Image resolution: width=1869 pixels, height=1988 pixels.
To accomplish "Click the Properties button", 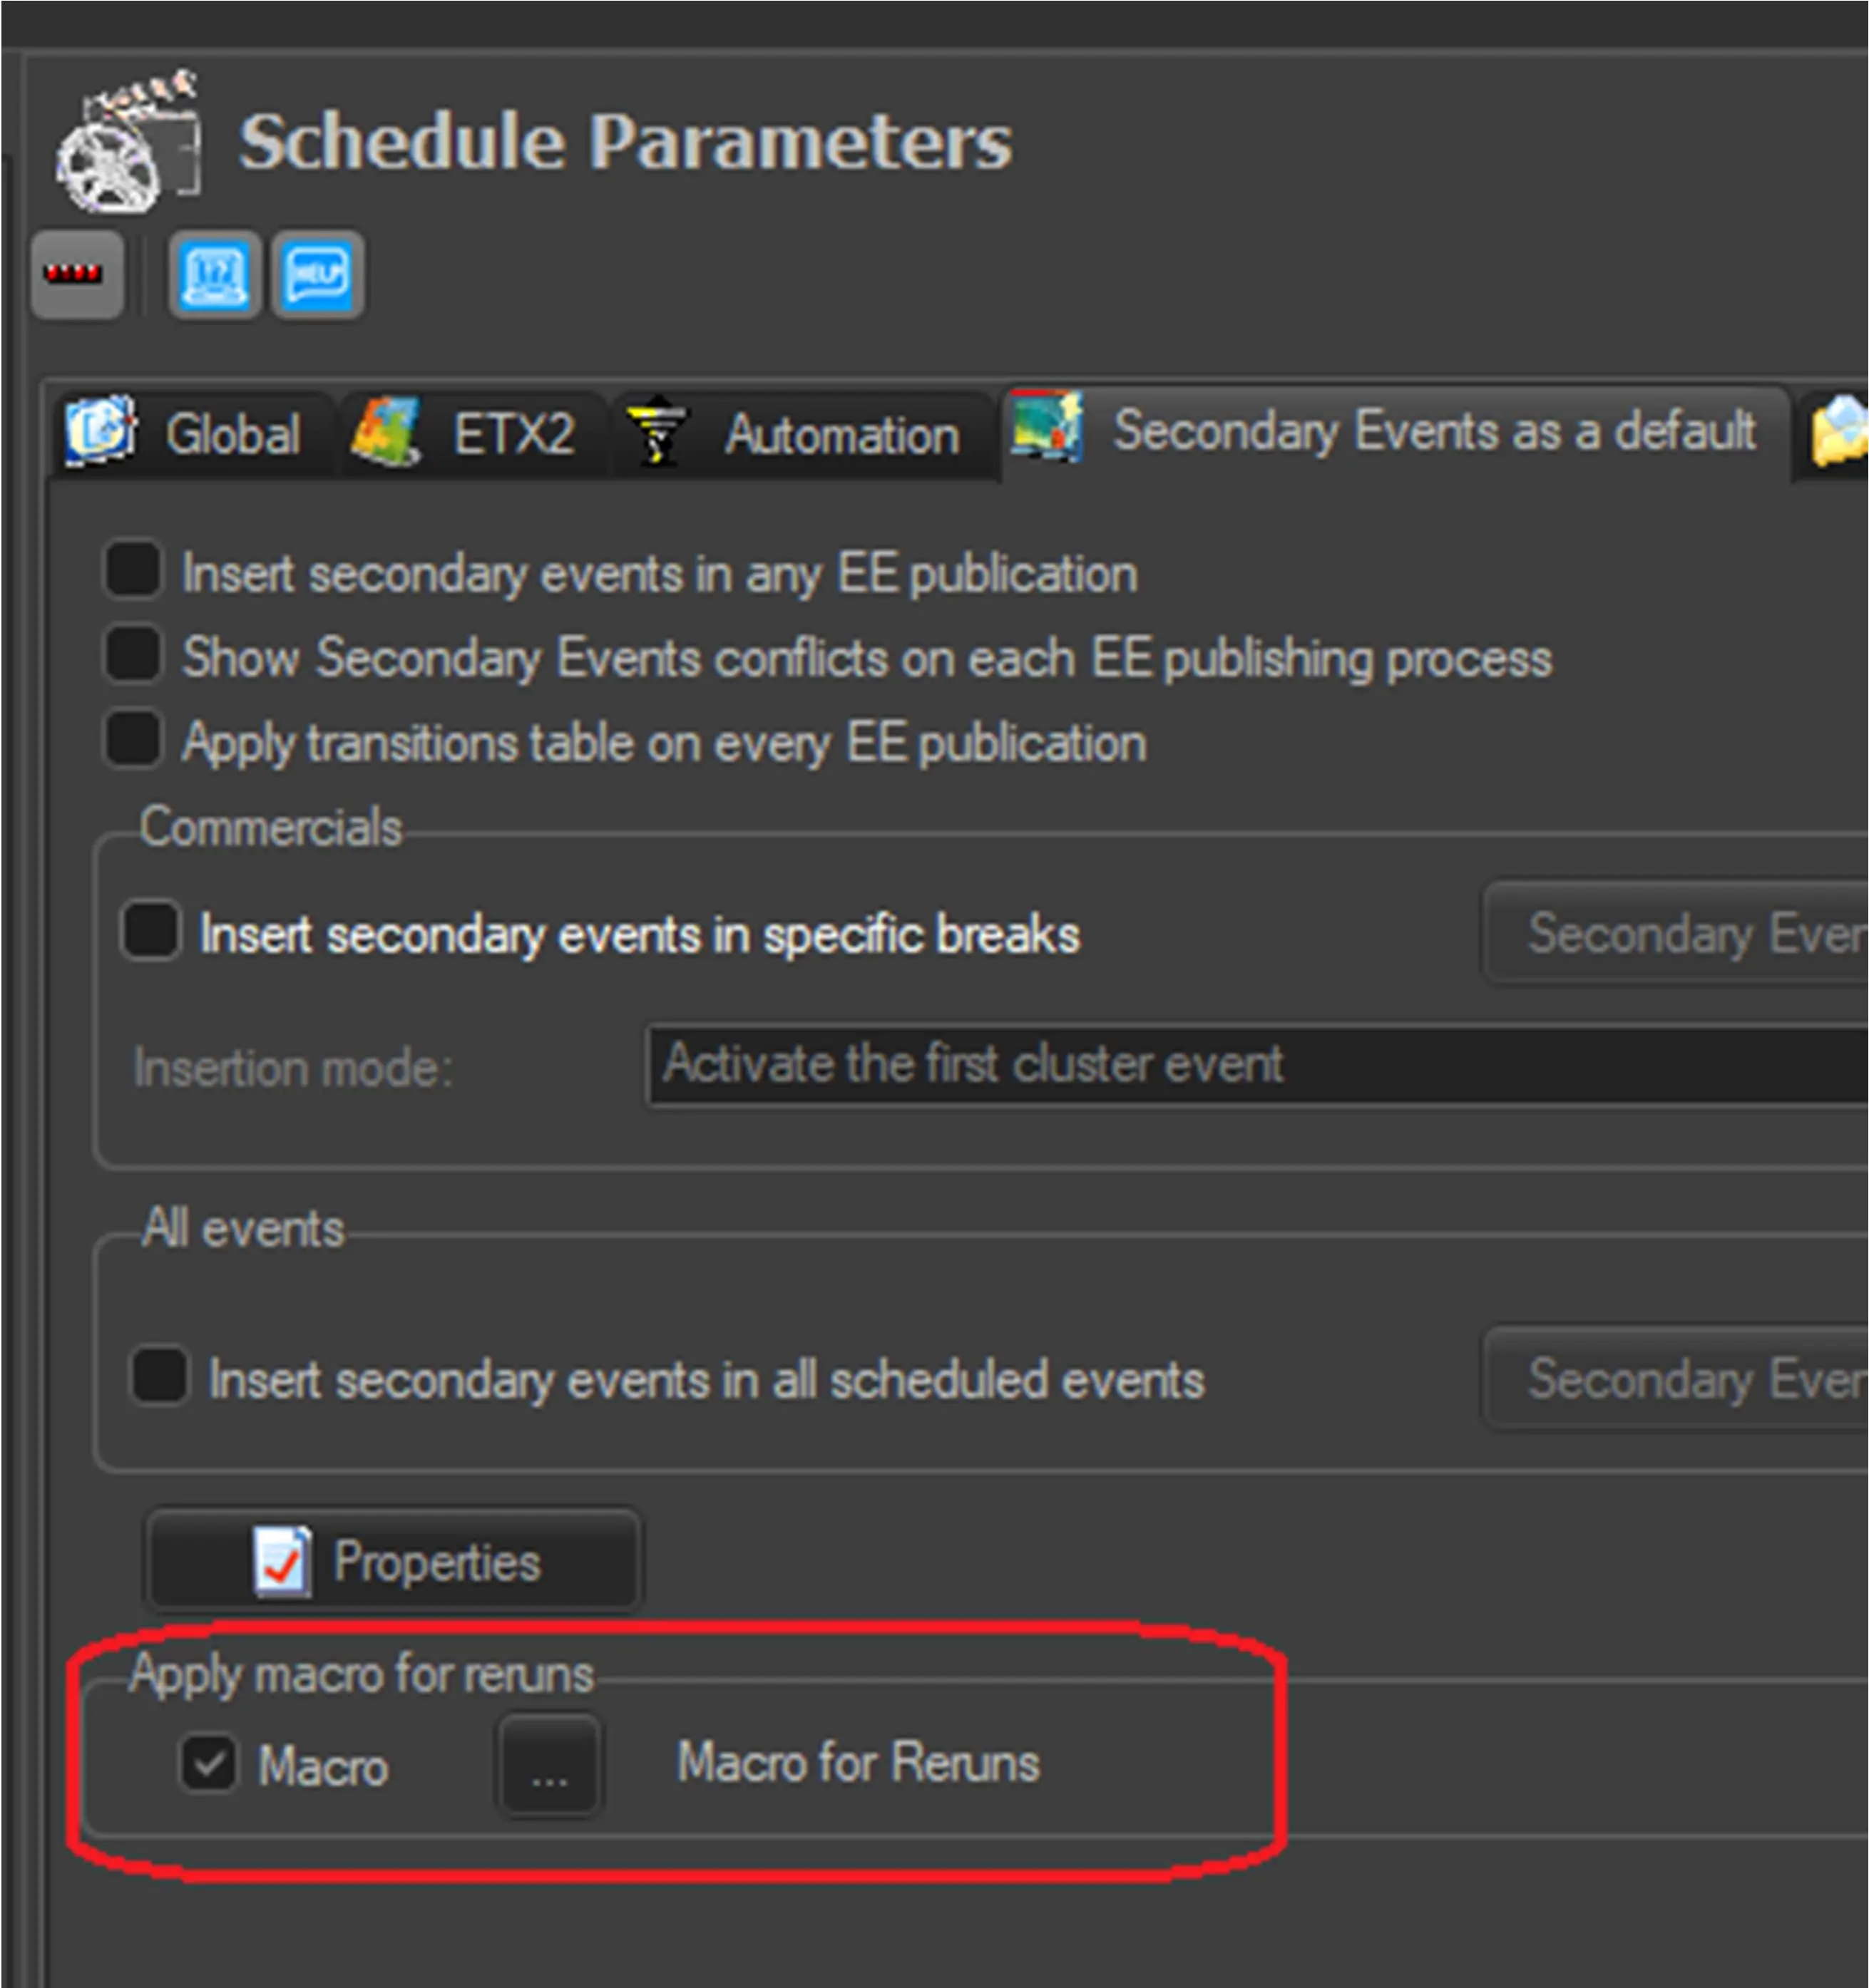I will (393, 1561).
